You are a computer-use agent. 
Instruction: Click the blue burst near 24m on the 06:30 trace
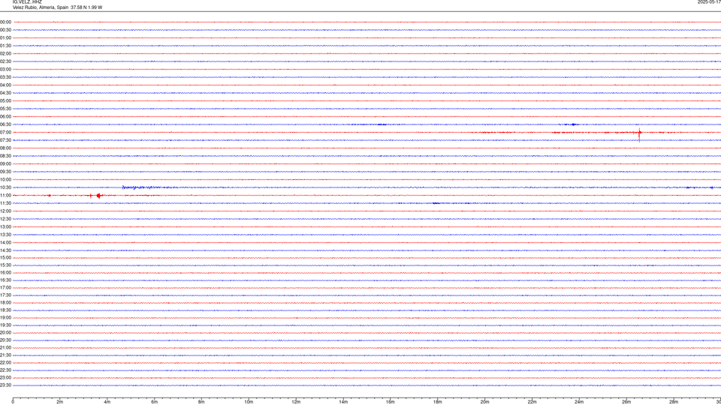coord(573,124)
